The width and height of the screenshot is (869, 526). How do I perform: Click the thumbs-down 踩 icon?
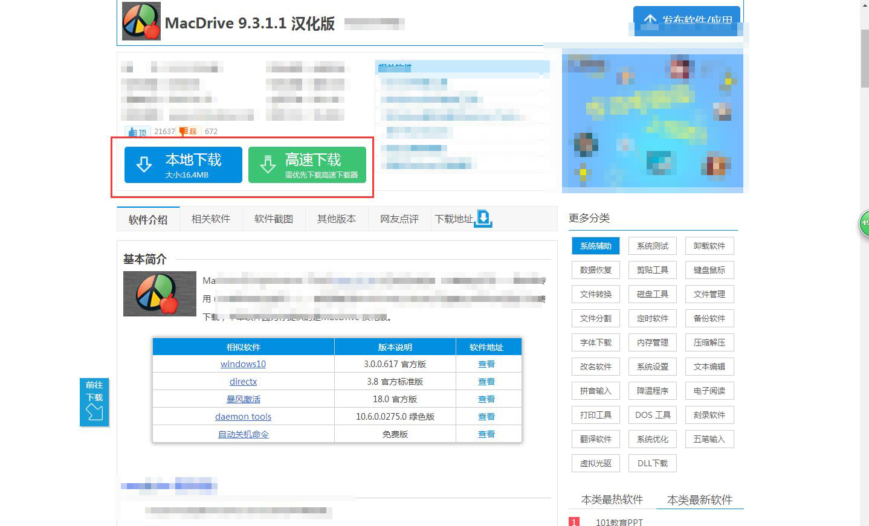[189, 131]
